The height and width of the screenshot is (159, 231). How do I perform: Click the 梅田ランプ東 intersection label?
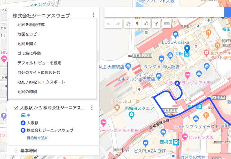pos(142,56)
